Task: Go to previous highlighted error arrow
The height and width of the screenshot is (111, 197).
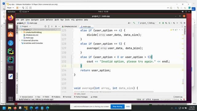Action: tap(179, 30)
